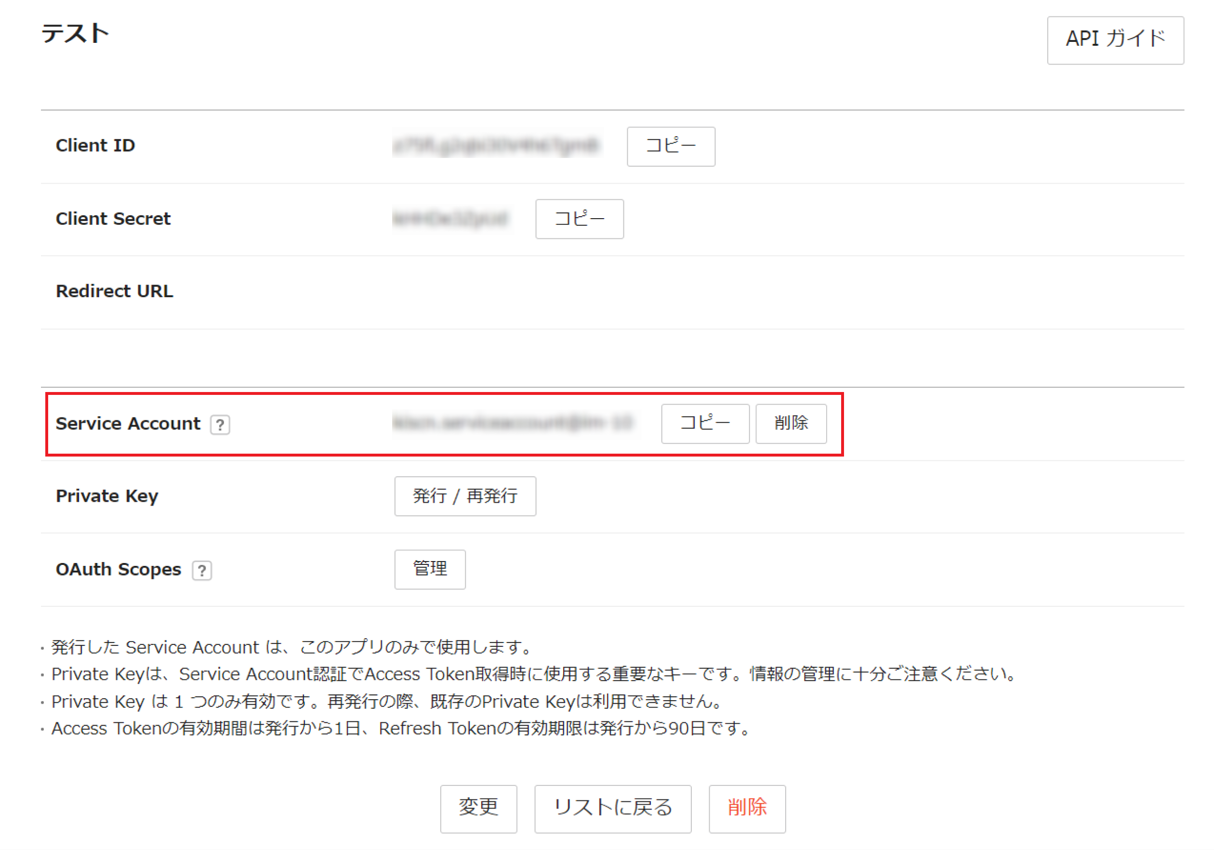
Task: Click the red 削除 button at bottom
Action: 747,808
